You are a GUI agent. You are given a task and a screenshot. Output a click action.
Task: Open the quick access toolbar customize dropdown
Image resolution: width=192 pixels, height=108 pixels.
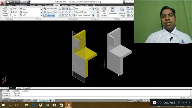tap(29, 2)
